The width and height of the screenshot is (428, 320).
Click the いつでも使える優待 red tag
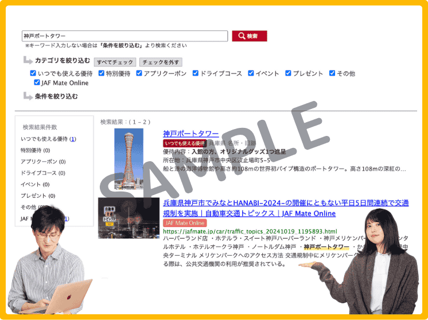click(185, 143)
